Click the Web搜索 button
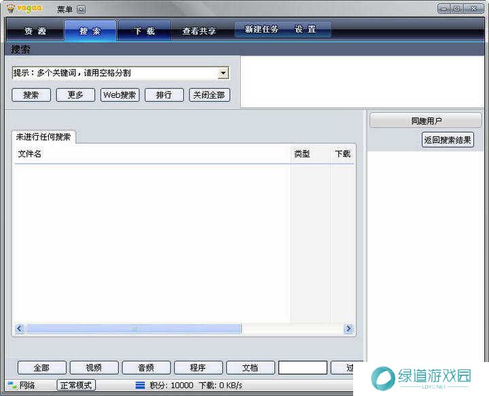This screenshot has width=489, height=396. point(120,95)
